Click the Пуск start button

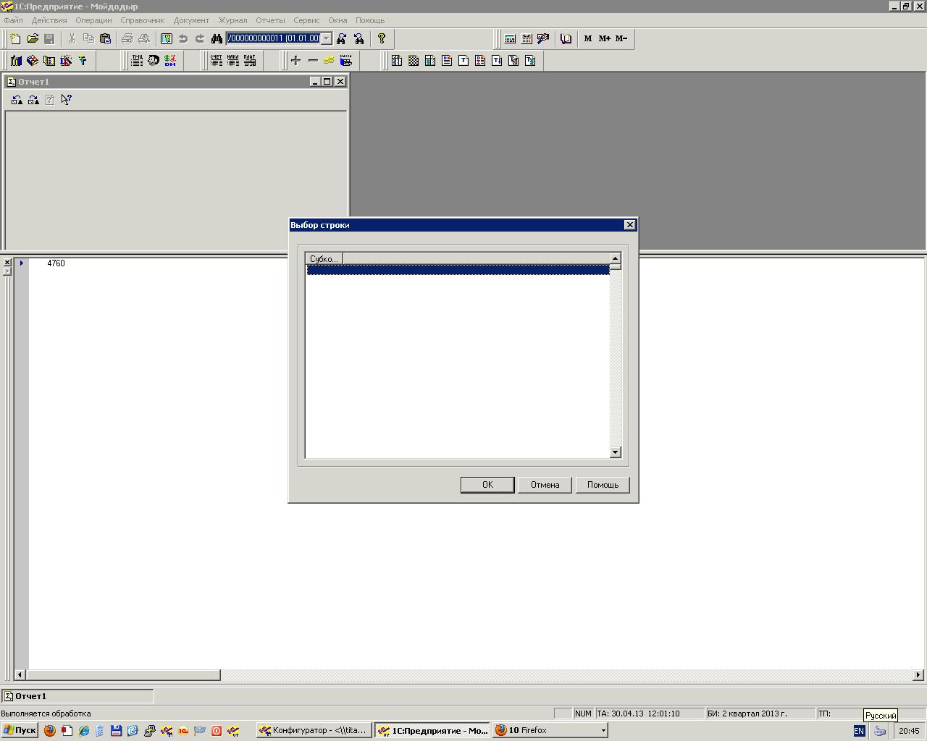click(x=20, y=731)
